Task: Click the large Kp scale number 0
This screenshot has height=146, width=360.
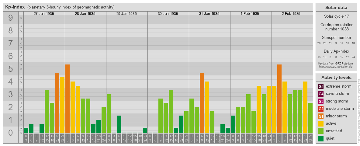Action: pyautogui.click(x=11, y=133)
